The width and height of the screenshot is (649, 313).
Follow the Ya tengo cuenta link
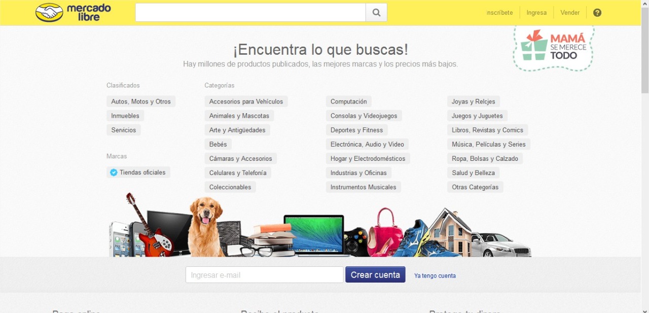click(435, 276)
